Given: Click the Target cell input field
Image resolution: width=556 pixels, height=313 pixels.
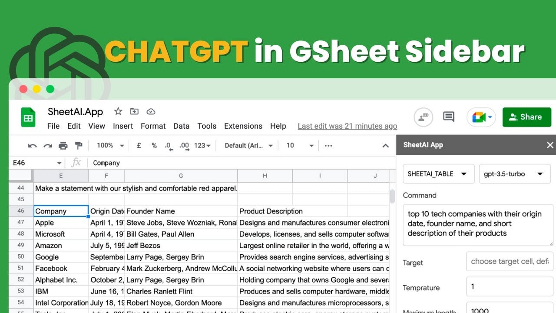Looking at the screenshot, I should coord(510,262).
